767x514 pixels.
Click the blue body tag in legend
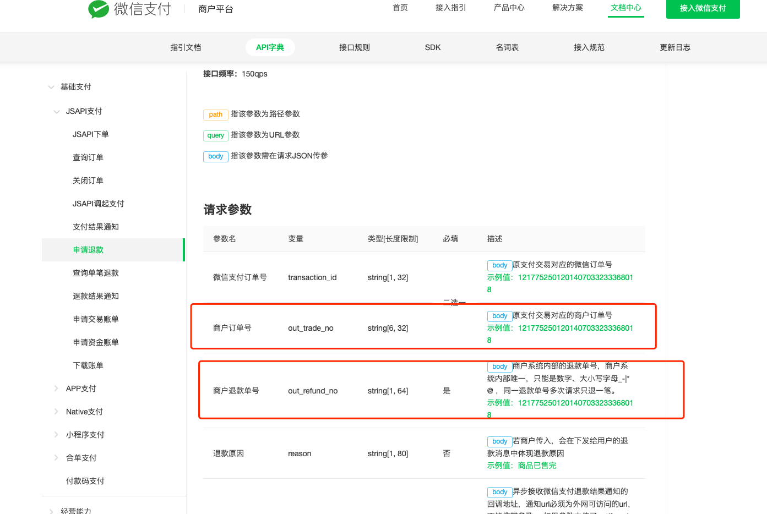click(216, 156)
